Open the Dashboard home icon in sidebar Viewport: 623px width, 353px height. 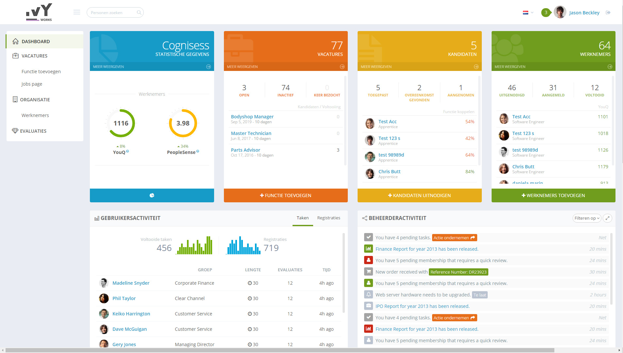click(15, 41)
